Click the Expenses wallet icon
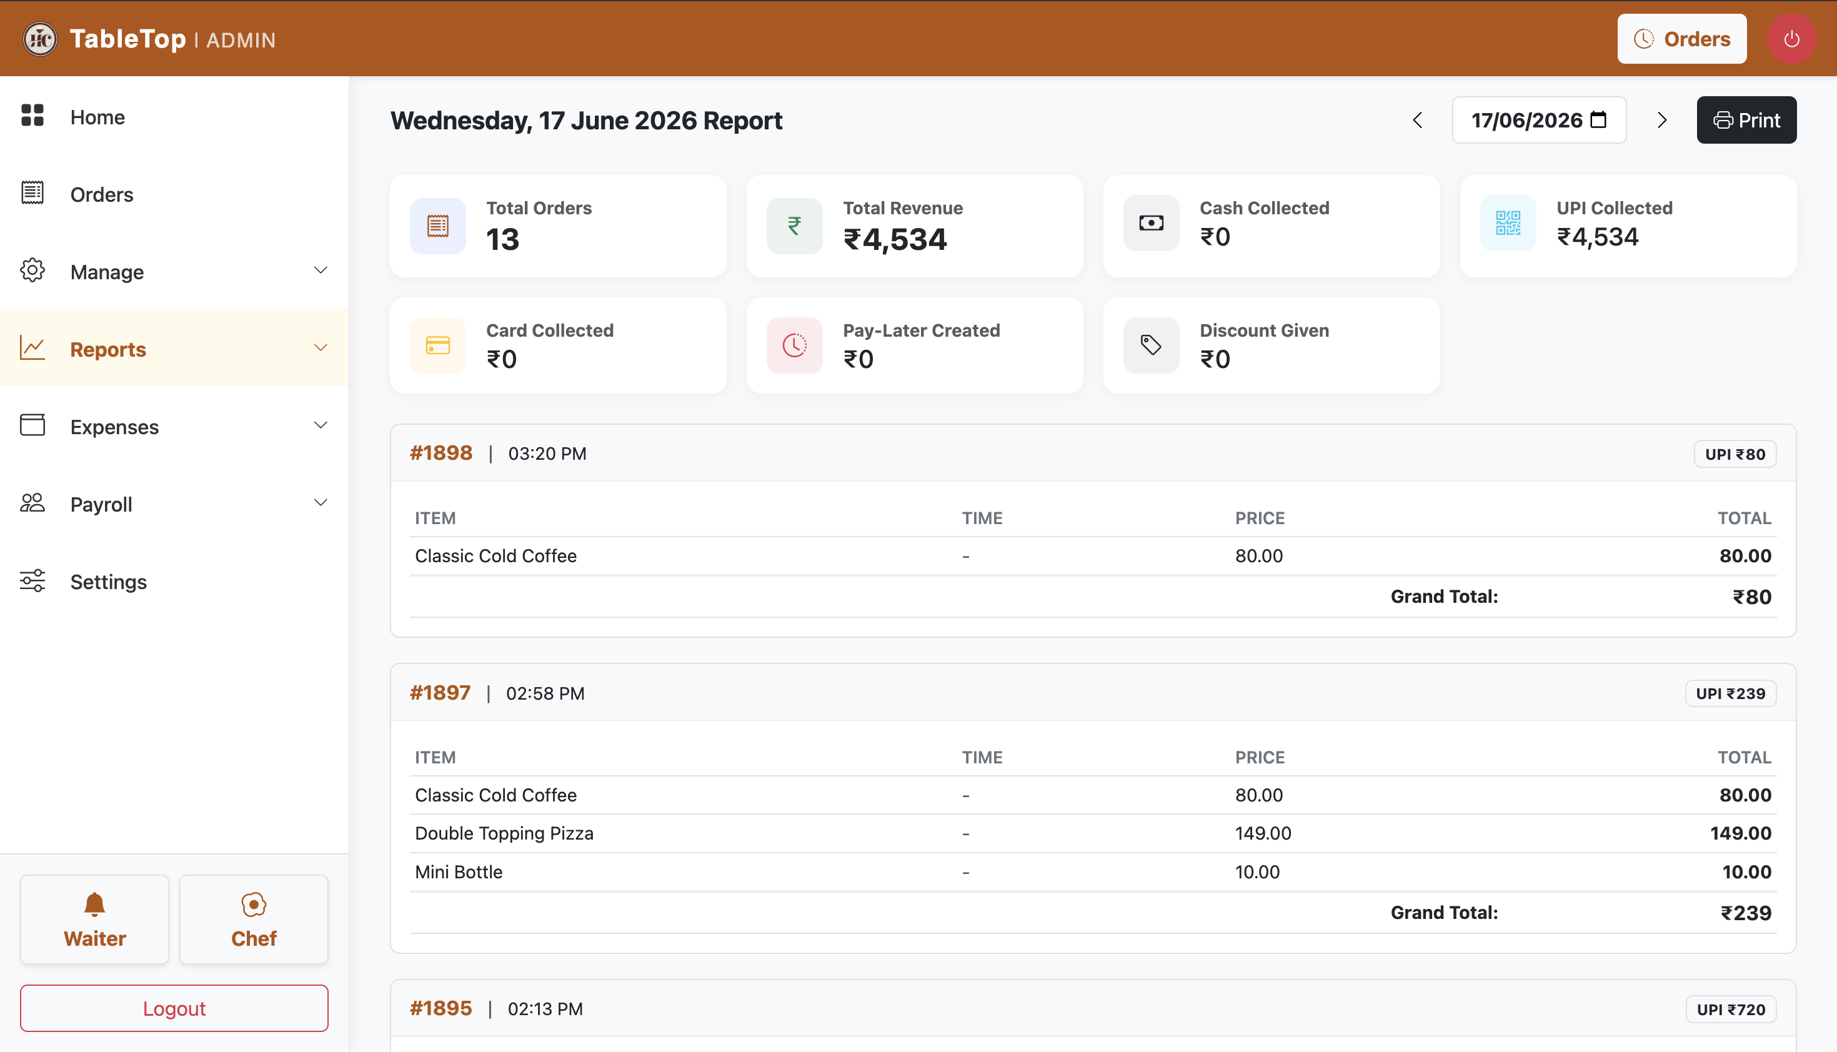The height and width of the screenshot is (1052, 1837). (x=32, y=425)
